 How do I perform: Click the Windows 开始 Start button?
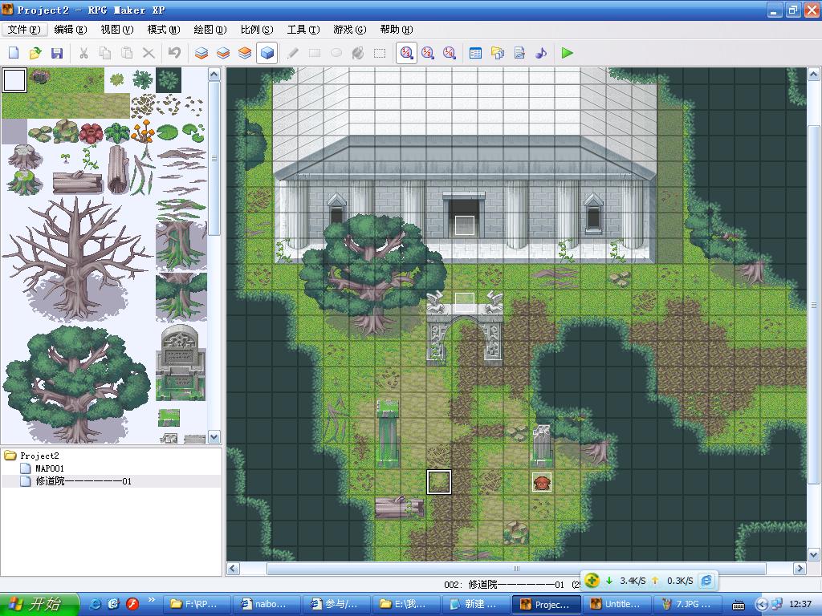(x=40, y=605)
